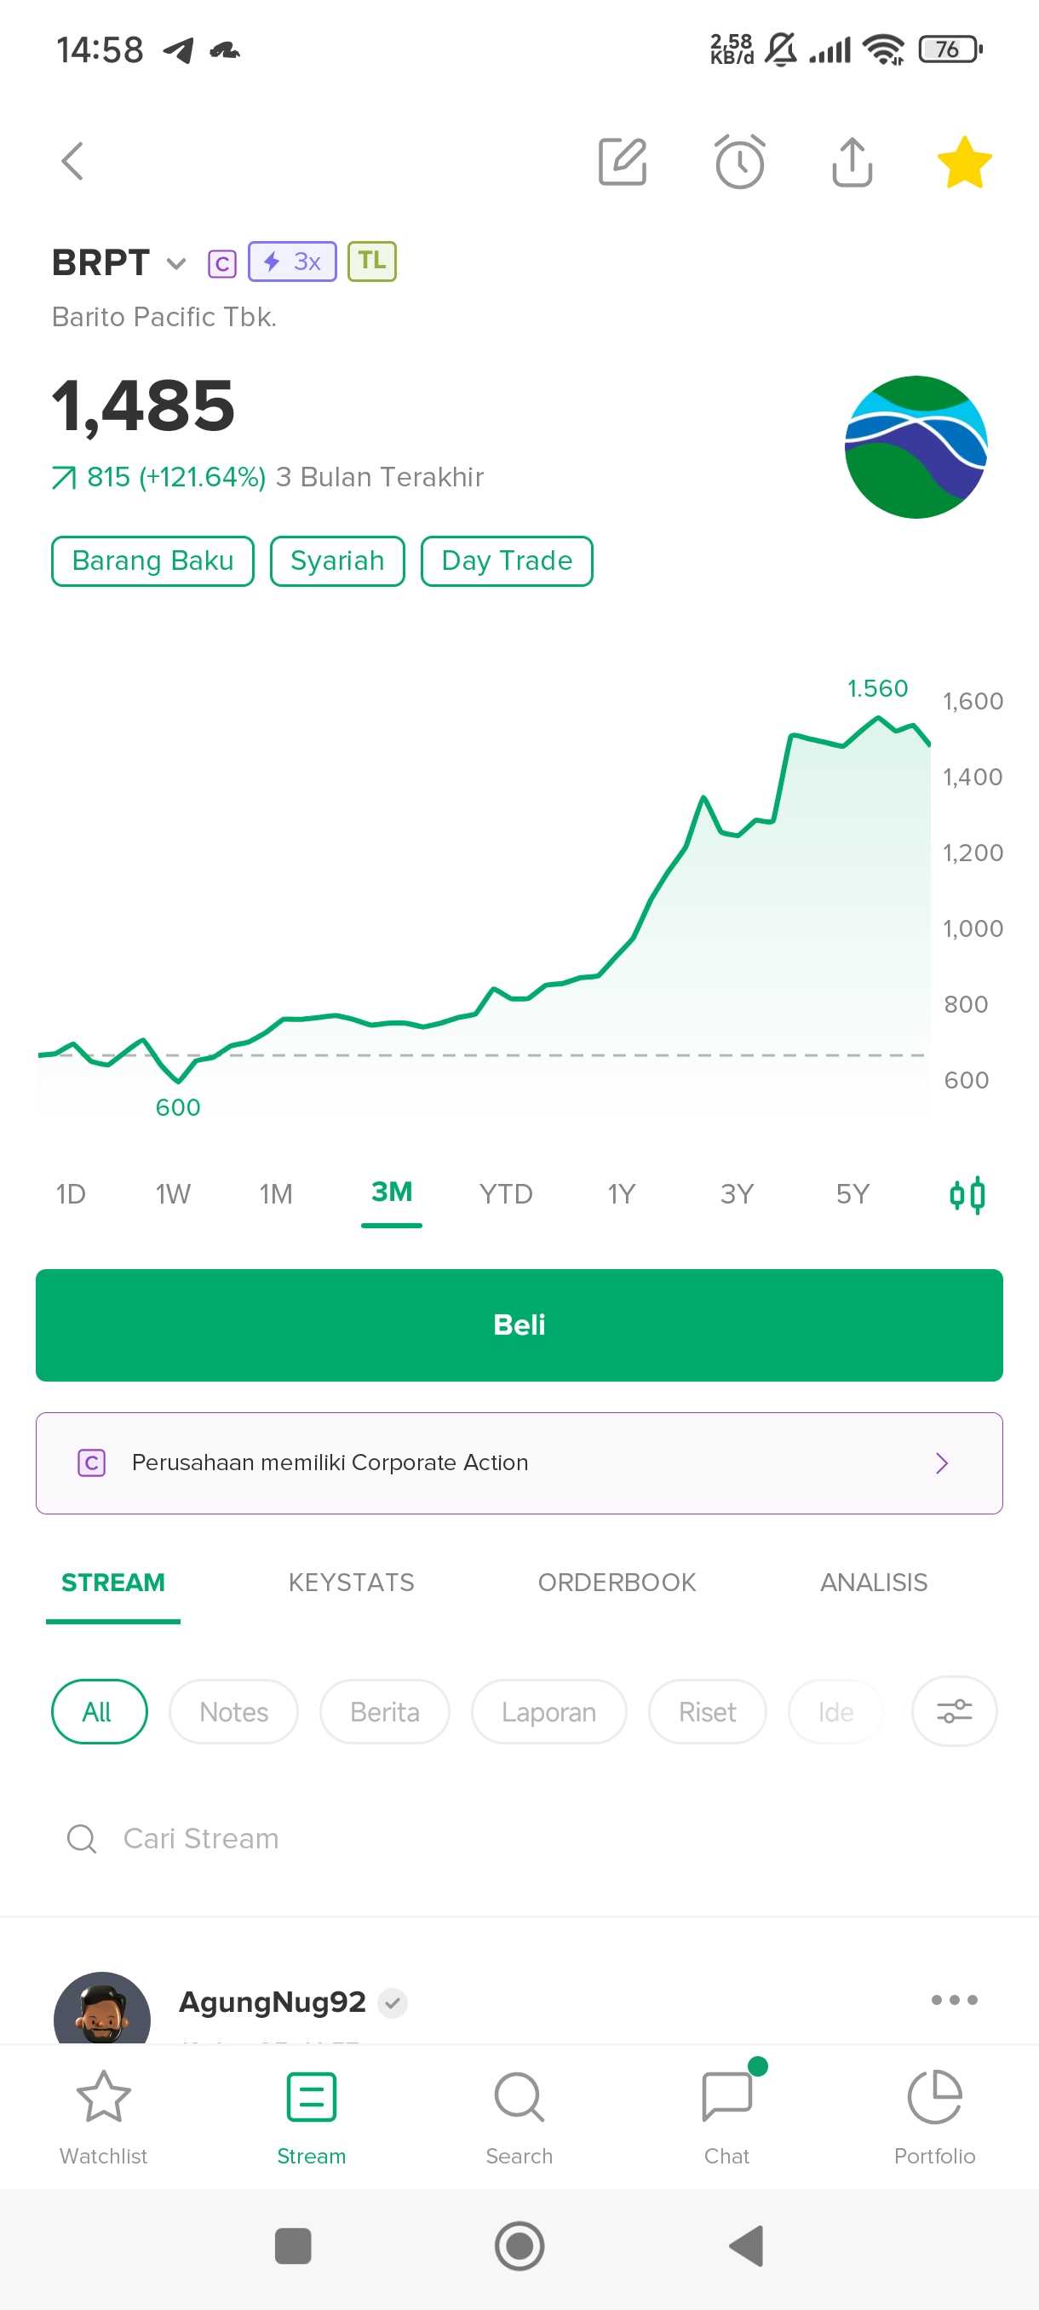The image size is (1039, 2310).
Task: Set a price alert via alarm icon
Action: tap(739, 163)
